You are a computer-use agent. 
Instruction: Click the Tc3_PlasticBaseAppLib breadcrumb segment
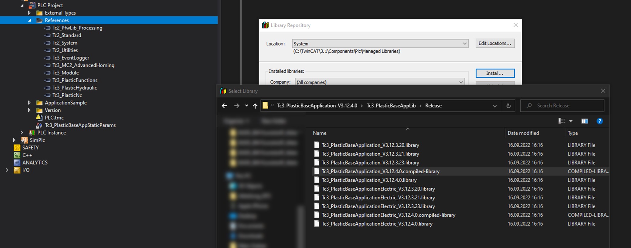[391, 106]
